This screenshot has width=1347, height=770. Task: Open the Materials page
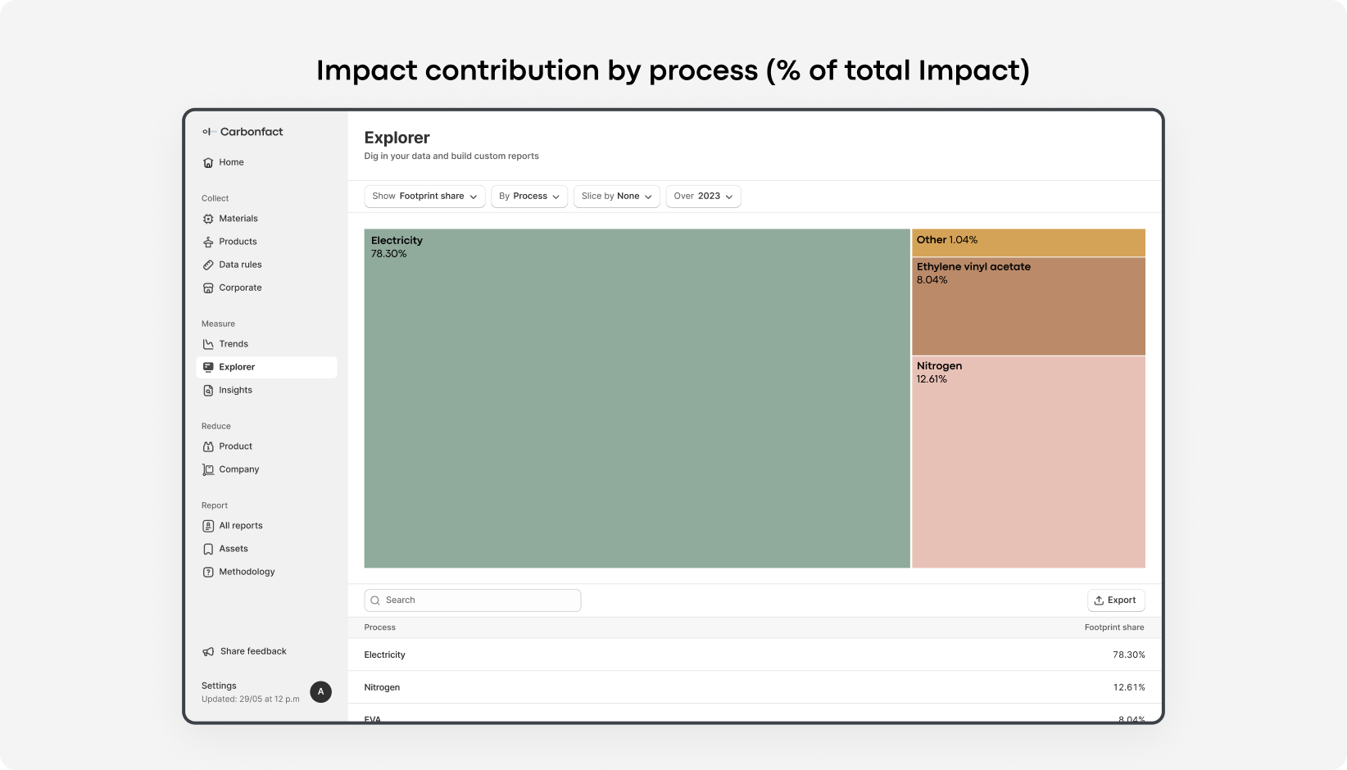pyautogui.click(x=238, y=219)
